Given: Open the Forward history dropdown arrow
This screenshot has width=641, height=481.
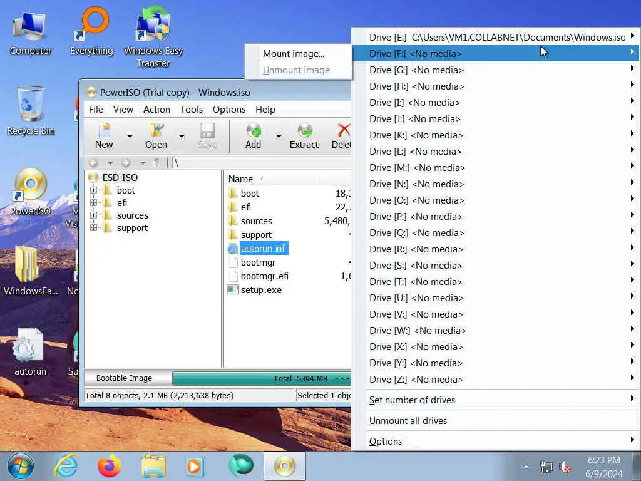Looking at the screenshot, I should click(x=143, y=163).
